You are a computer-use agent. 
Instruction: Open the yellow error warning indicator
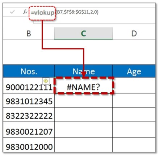(46, 81)
